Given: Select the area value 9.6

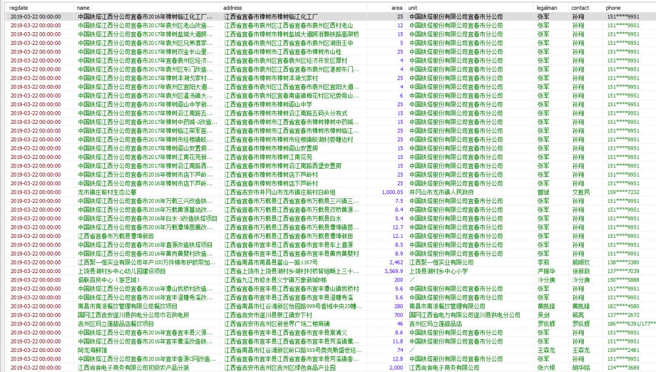Looking at the screenshot, I should tap(398, 289).
